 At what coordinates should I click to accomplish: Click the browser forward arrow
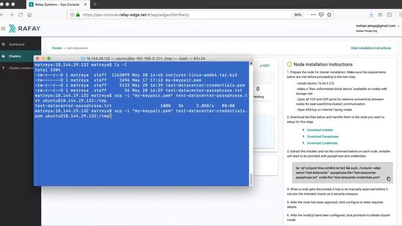(11, 15)
